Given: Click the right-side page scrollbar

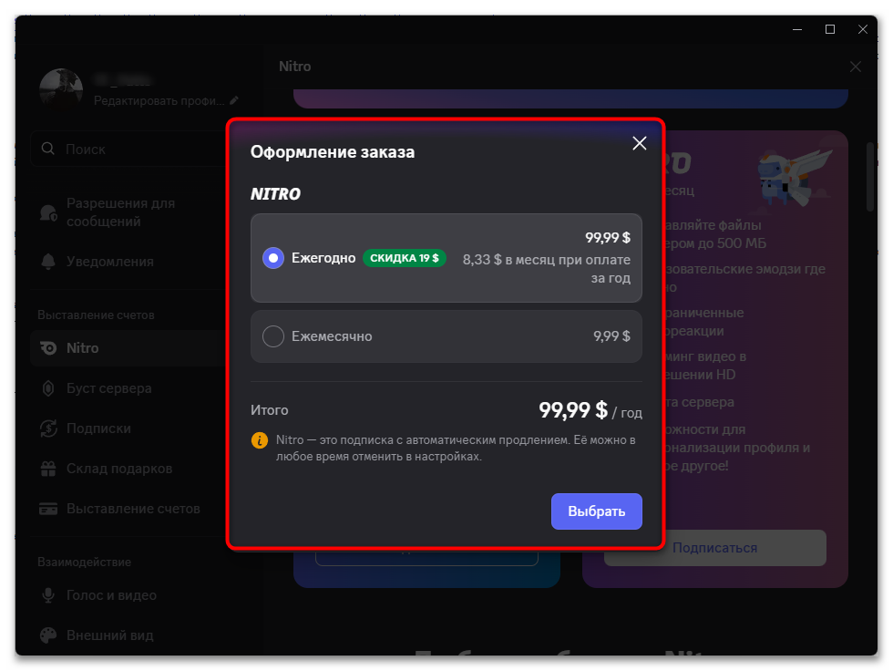Looking at the screenshot, I should coord(869,177).
